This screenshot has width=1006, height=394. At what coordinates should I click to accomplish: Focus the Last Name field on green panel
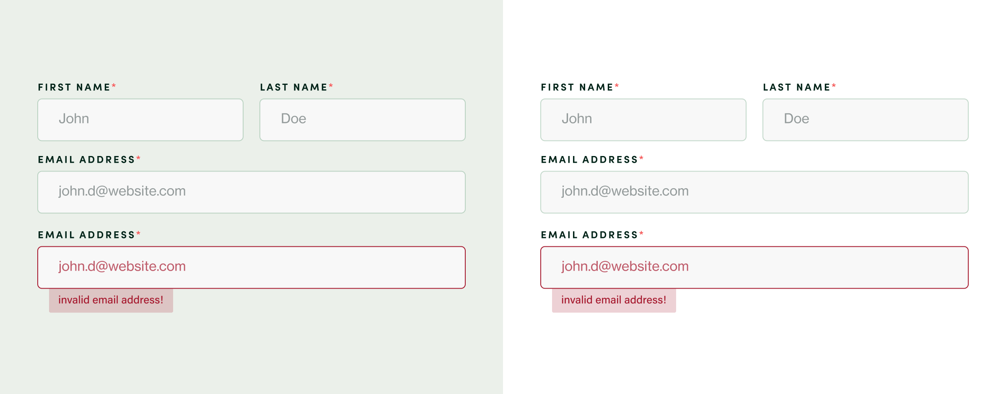[x=363, y=120]
